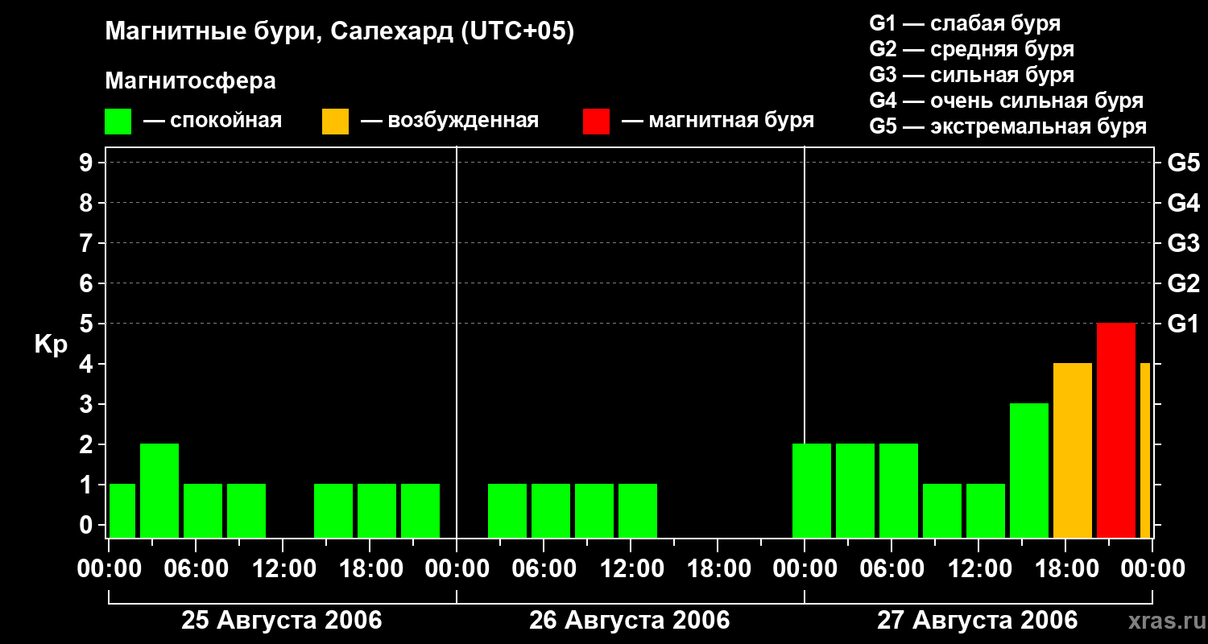The width and height of the screenshot is (1208, 644).
Task: Click the Kp 2 bar on 25 August
Action: [x=159, y=491]
